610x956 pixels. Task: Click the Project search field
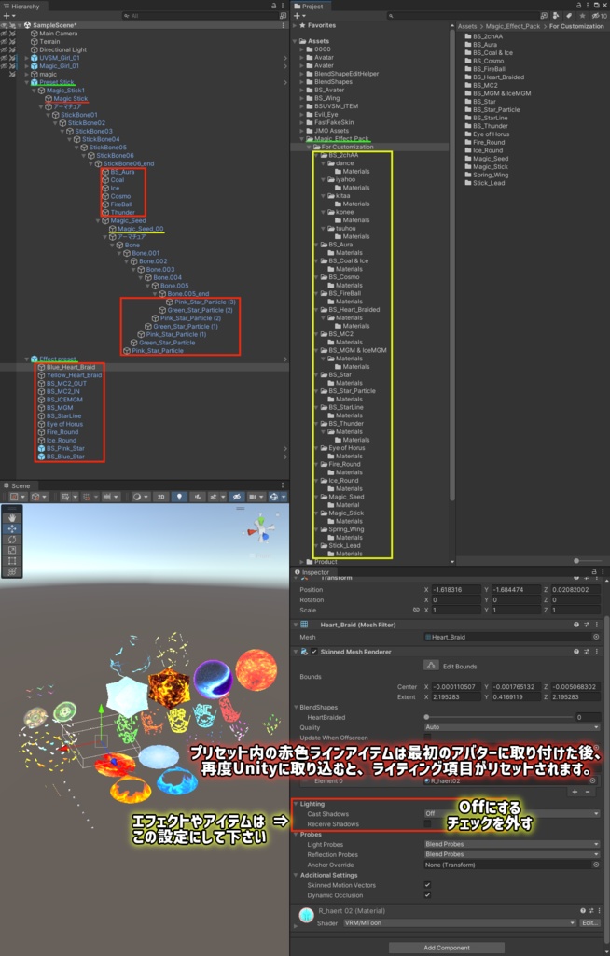point(464,16)
